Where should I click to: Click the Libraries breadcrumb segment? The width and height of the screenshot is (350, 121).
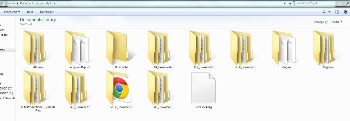coord(10,3)
